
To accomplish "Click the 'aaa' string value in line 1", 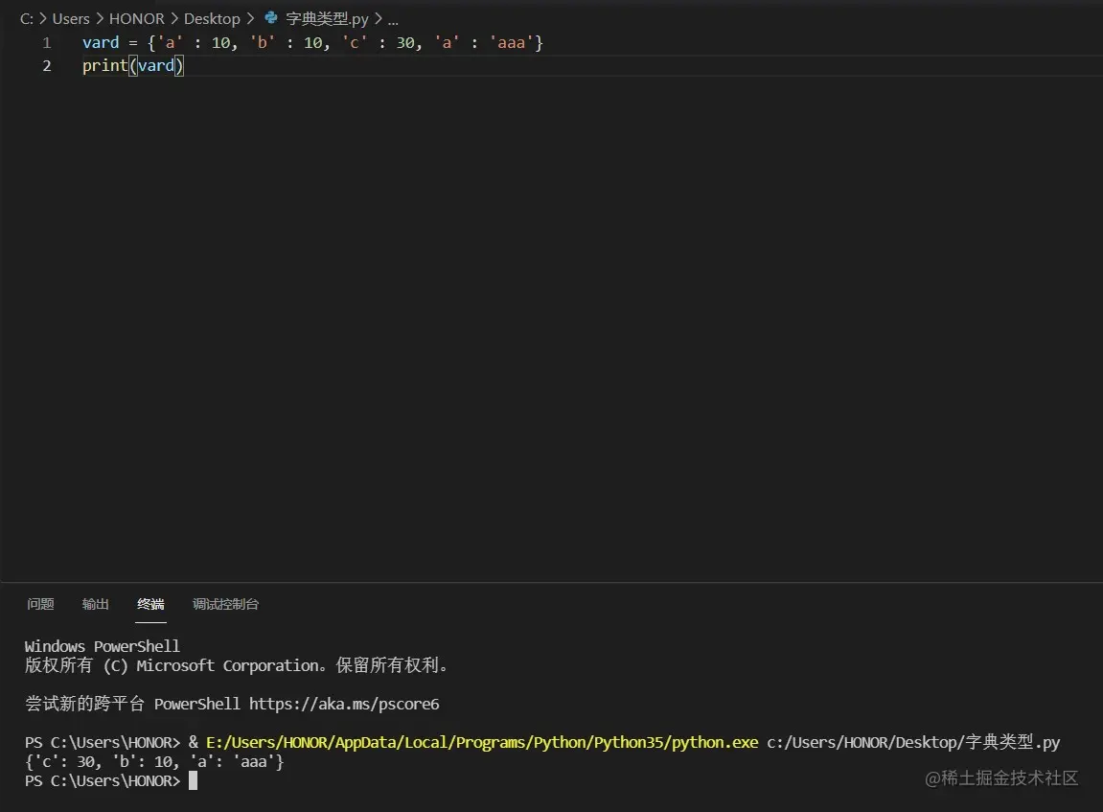I will 512,43.
